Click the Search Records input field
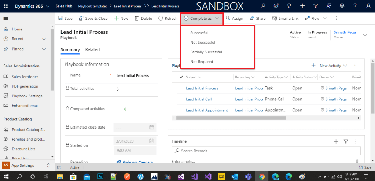The width and height of the screenshot is (375, 181). point(266,151)
